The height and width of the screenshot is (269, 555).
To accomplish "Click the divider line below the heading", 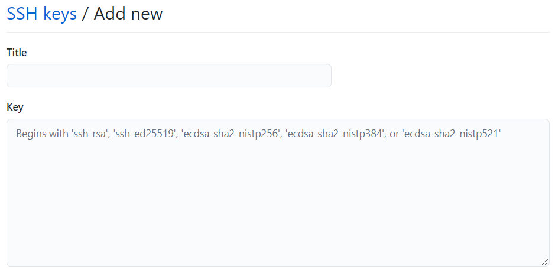I will click(278, 32).
